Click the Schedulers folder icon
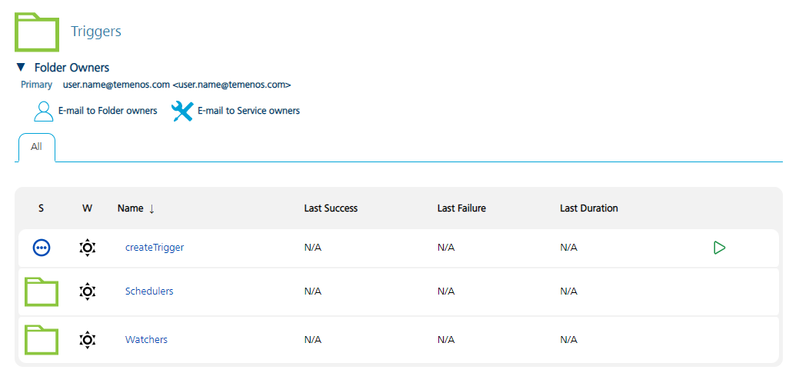 click(42, 291)
